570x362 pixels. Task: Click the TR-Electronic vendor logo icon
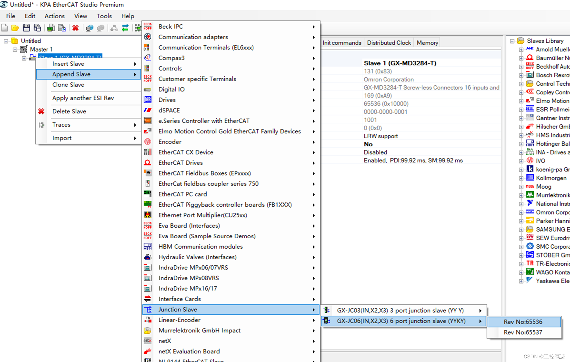[x=530, y=263]
